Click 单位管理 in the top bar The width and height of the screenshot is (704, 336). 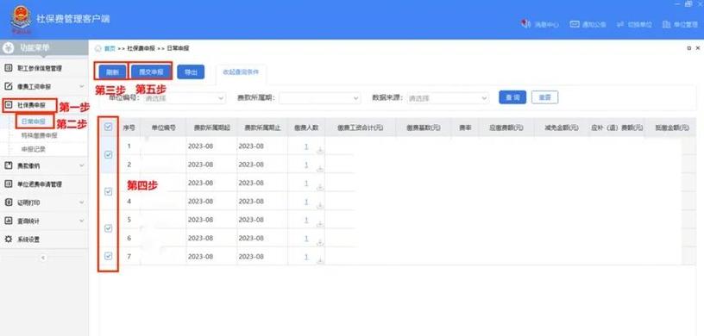pos(686,25)
